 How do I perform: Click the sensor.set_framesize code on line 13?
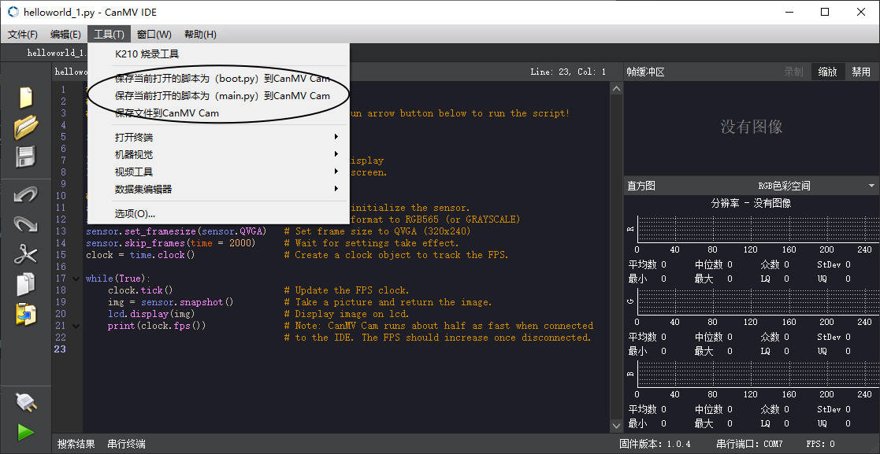point(176,231)
